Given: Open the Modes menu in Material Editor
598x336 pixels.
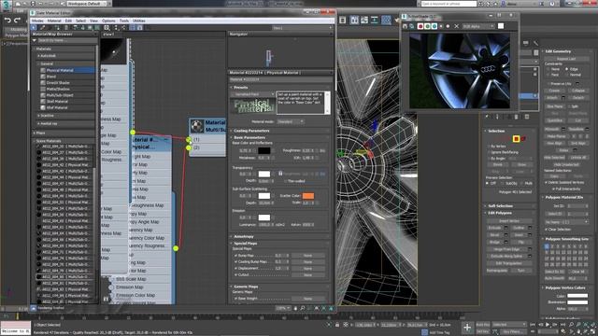Looking at the screenshot, I should click(37, 21).
